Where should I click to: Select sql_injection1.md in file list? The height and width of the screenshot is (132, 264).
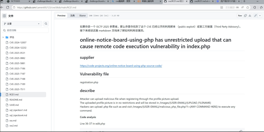[18, 110]
